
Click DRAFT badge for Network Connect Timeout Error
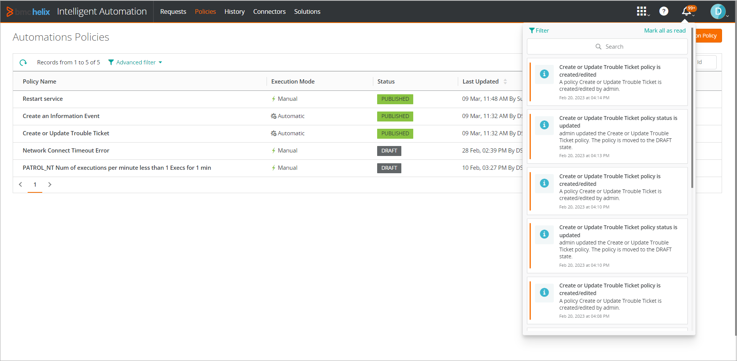point(389,151)
